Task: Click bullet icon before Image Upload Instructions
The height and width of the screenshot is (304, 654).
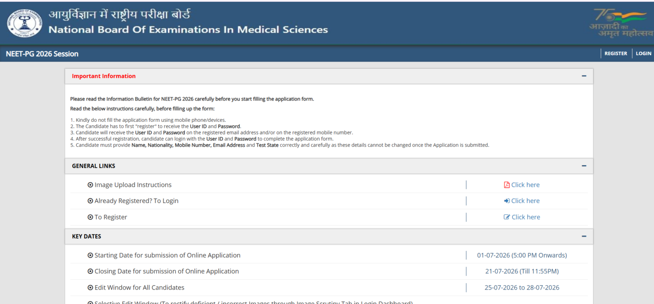Action: pyautogui.click(x=90, y=185)
